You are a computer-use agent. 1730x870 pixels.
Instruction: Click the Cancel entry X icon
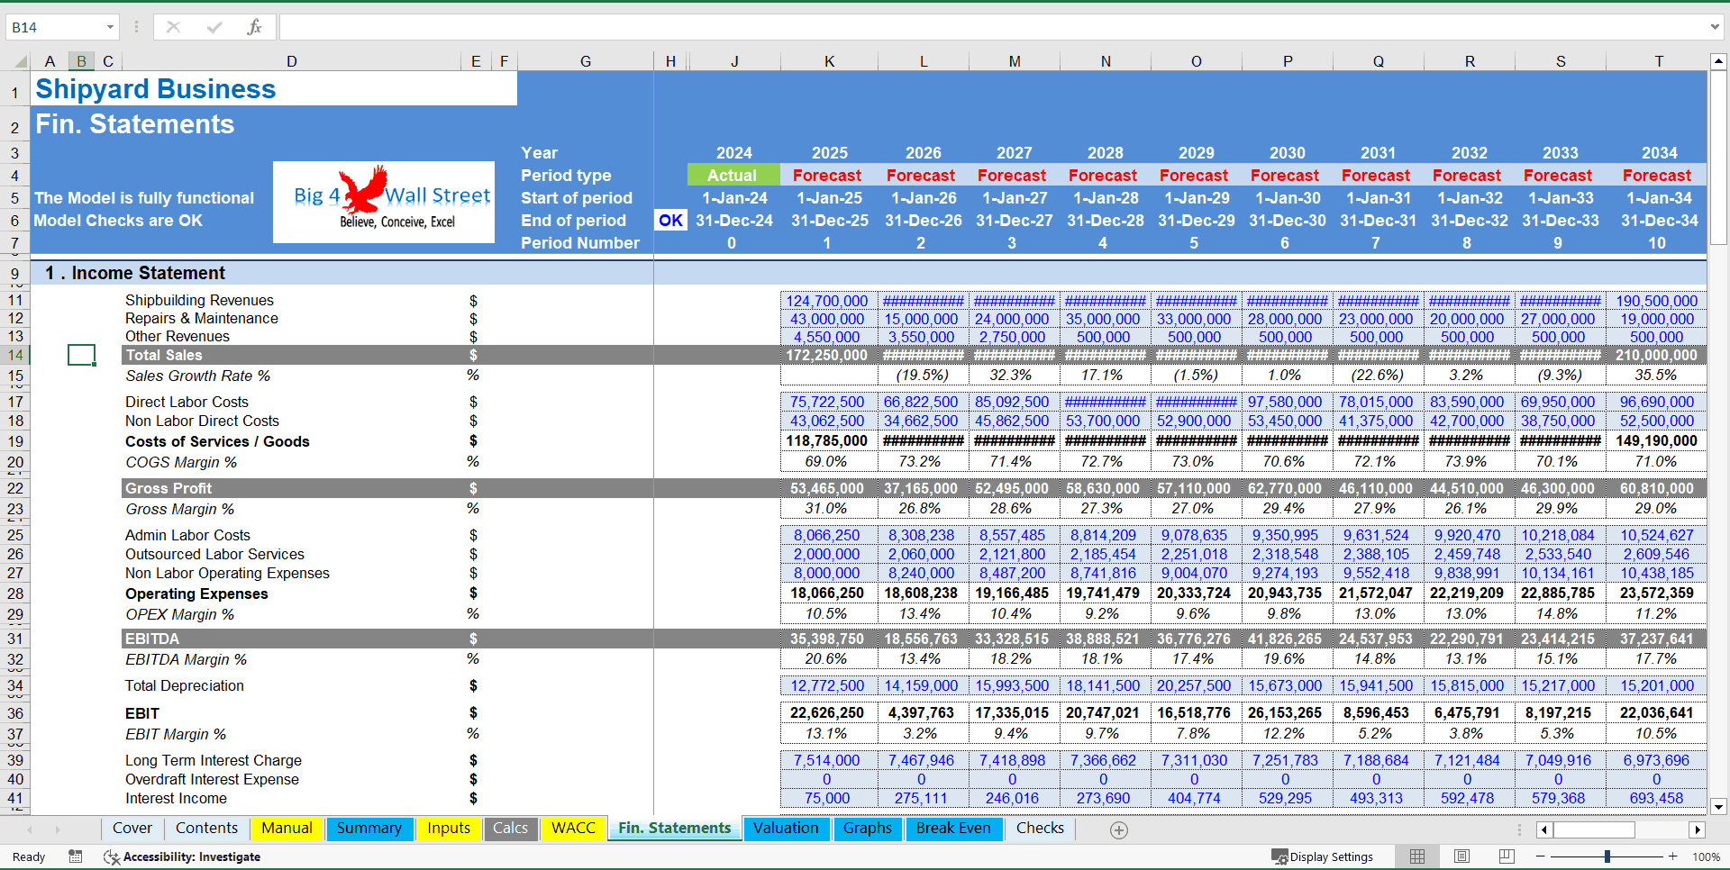click(x=173, y=27)
